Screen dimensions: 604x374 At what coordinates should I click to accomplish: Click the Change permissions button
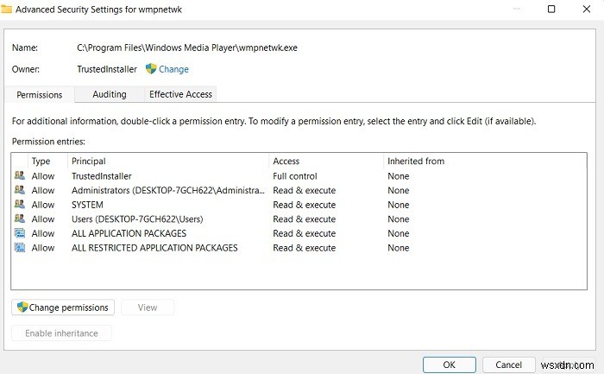click(63, 307)
